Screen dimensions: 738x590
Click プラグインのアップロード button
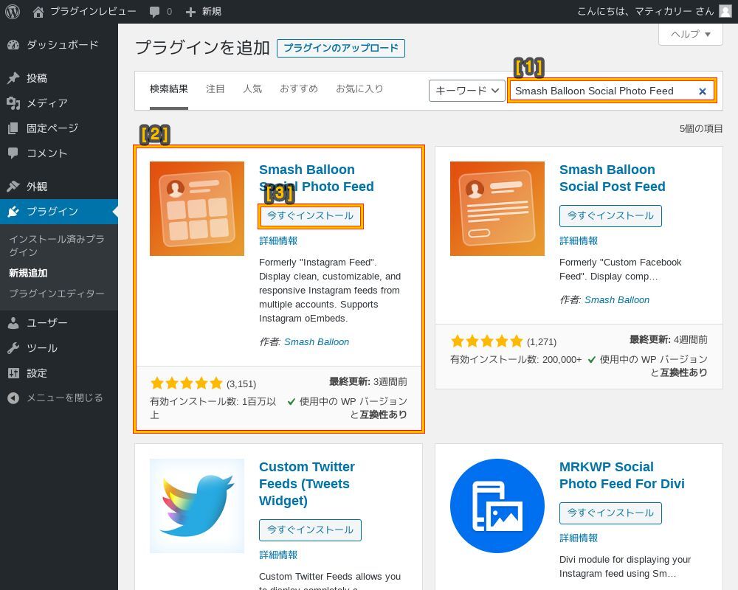coord(341,48)
